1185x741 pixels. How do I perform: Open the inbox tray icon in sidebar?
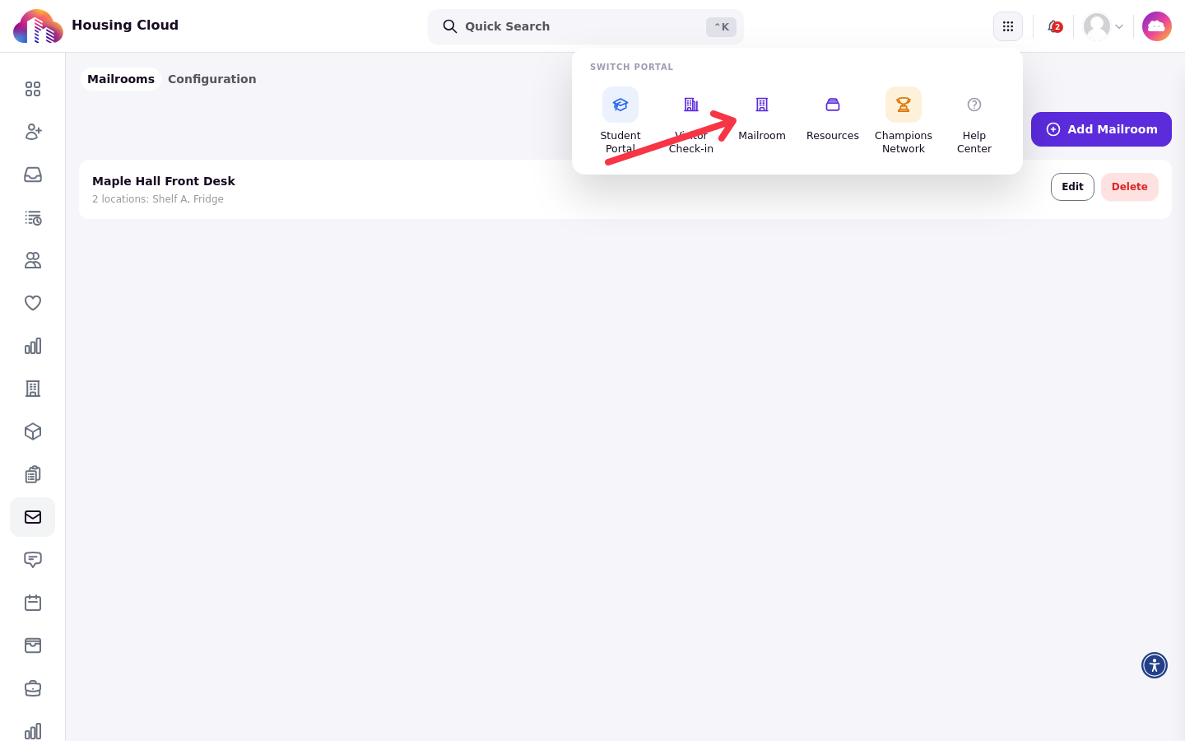pyautogui.click(x=33, y=175)
